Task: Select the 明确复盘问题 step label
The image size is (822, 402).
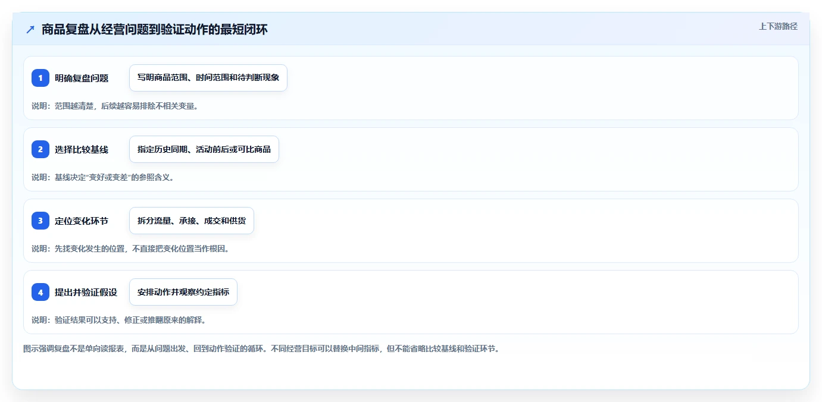Action: (82, 78)
